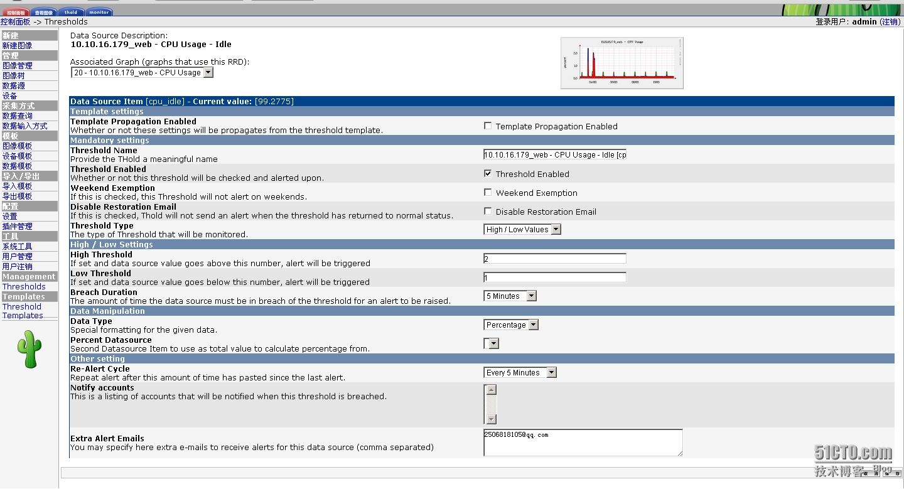The height and width of the screenshot is (489, 904).
Task: Switch to the 查看图像 tab
Action: coord(44,12)
